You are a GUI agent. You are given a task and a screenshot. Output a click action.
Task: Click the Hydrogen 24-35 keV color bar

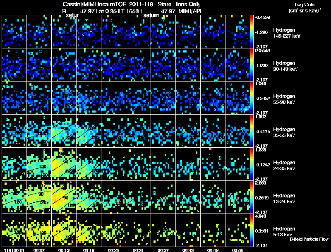(252, 164)
